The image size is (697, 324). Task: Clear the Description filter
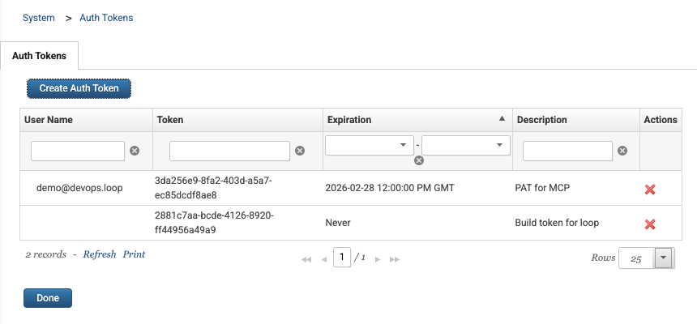point(622,151)
